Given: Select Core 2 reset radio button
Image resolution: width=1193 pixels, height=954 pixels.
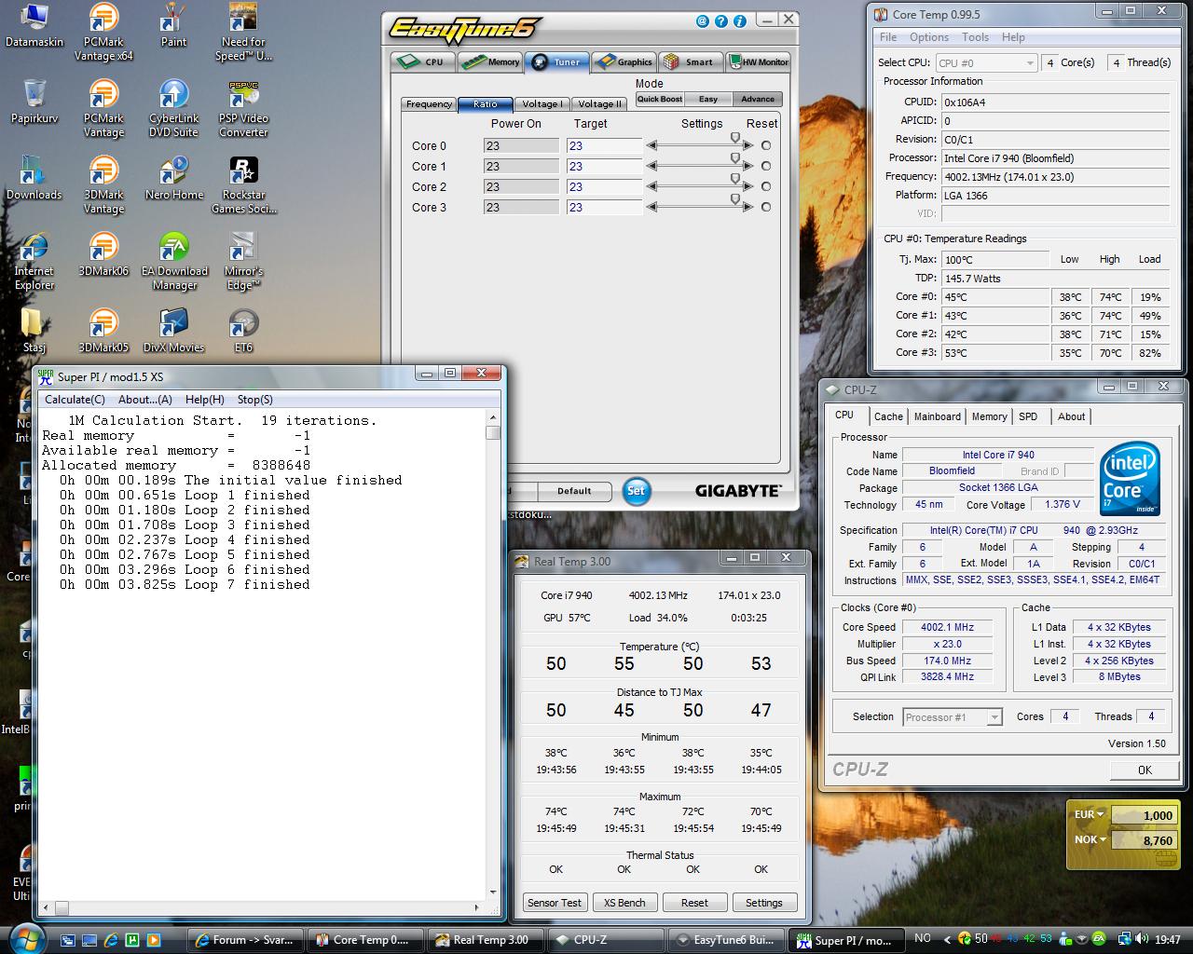Looking at the screenshot, I should [x=766, y=186].
